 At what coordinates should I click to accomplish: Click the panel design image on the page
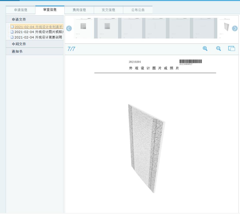pos(146,148)
